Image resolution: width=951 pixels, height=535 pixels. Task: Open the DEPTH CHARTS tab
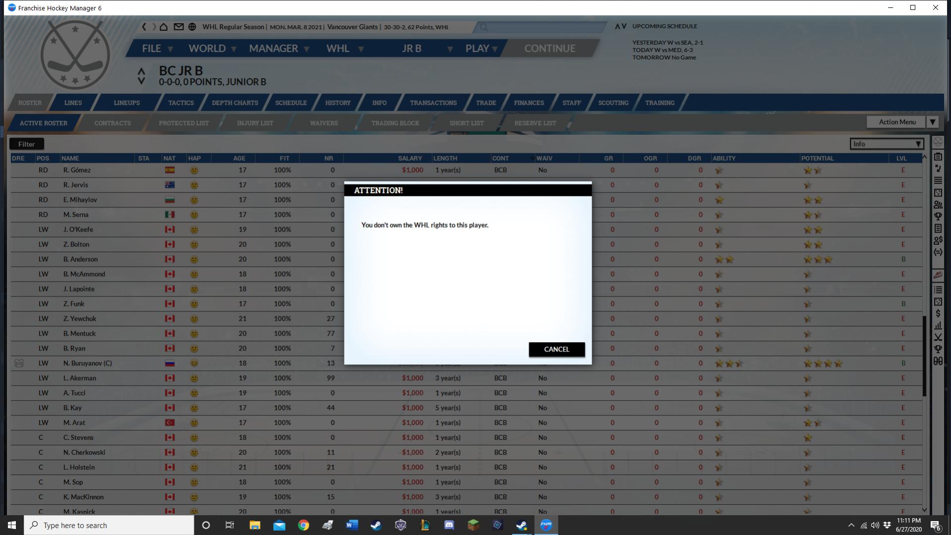(235, 103)
